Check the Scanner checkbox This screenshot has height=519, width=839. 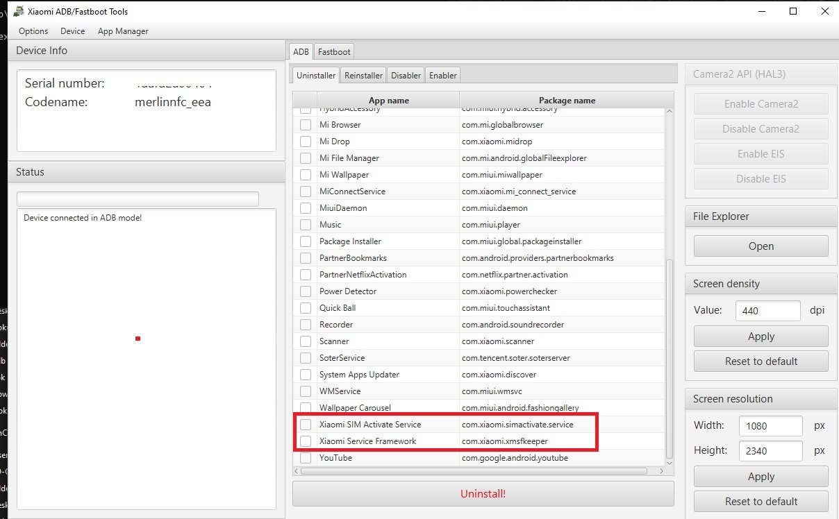point(306,341)
